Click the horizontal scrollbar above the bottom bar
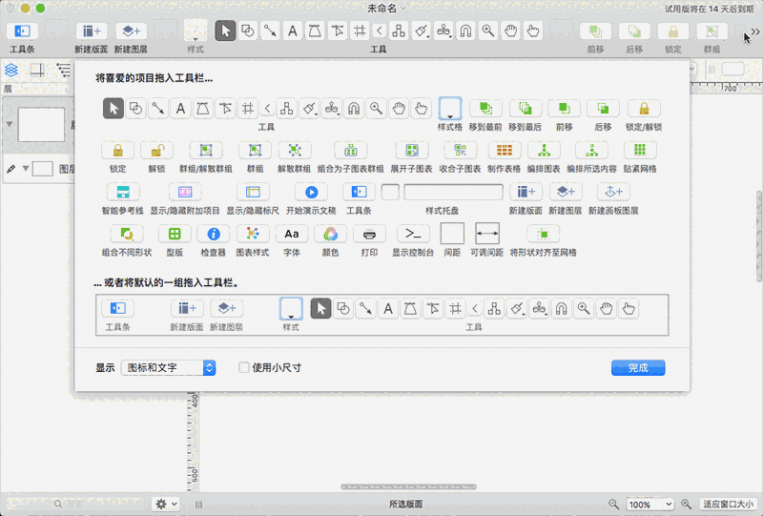 pyautogui.click(x=409, y=486)
